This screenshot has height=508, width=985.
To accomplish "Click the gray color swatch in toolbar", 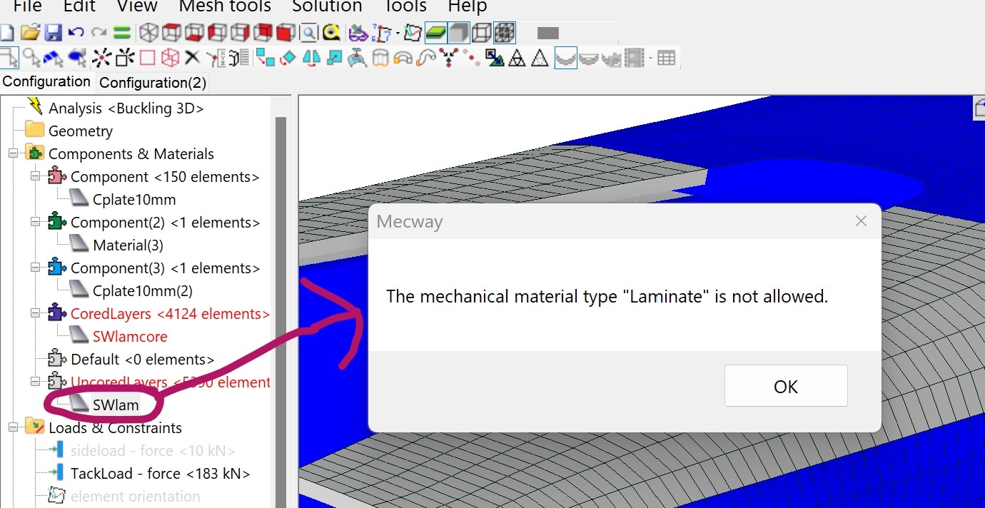I will point(547,33).
